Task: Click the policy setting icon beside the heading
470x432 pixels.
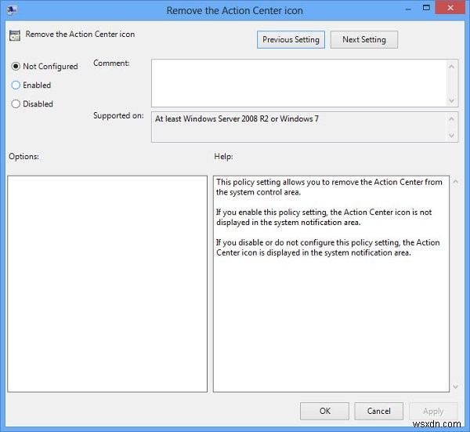Action: [14, 35]
